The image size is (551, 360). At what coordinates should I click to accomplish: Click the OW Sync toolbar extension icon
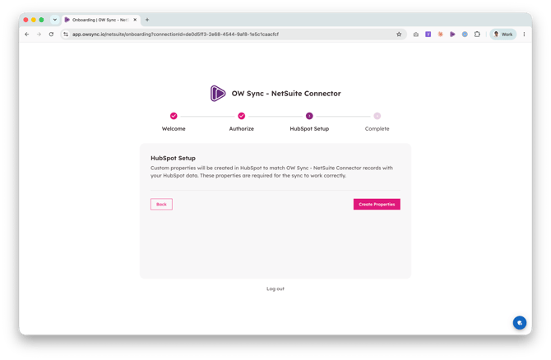(x=452, y=34)
